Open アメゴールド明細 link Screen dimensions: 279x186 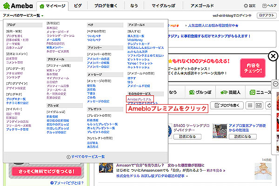pyautogui.click(x=139, y=86)
